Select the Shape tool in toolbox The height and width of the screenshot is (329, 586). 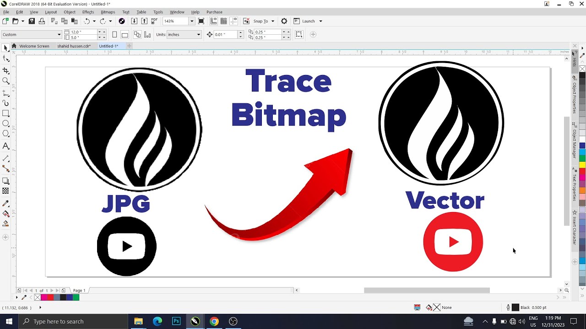5,58
